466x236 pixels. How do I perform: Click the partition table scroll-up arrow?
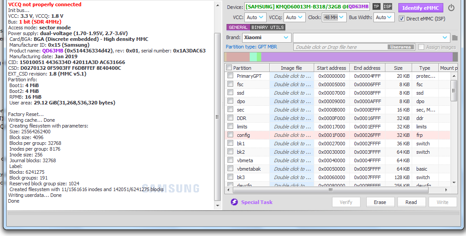[454, 76]
